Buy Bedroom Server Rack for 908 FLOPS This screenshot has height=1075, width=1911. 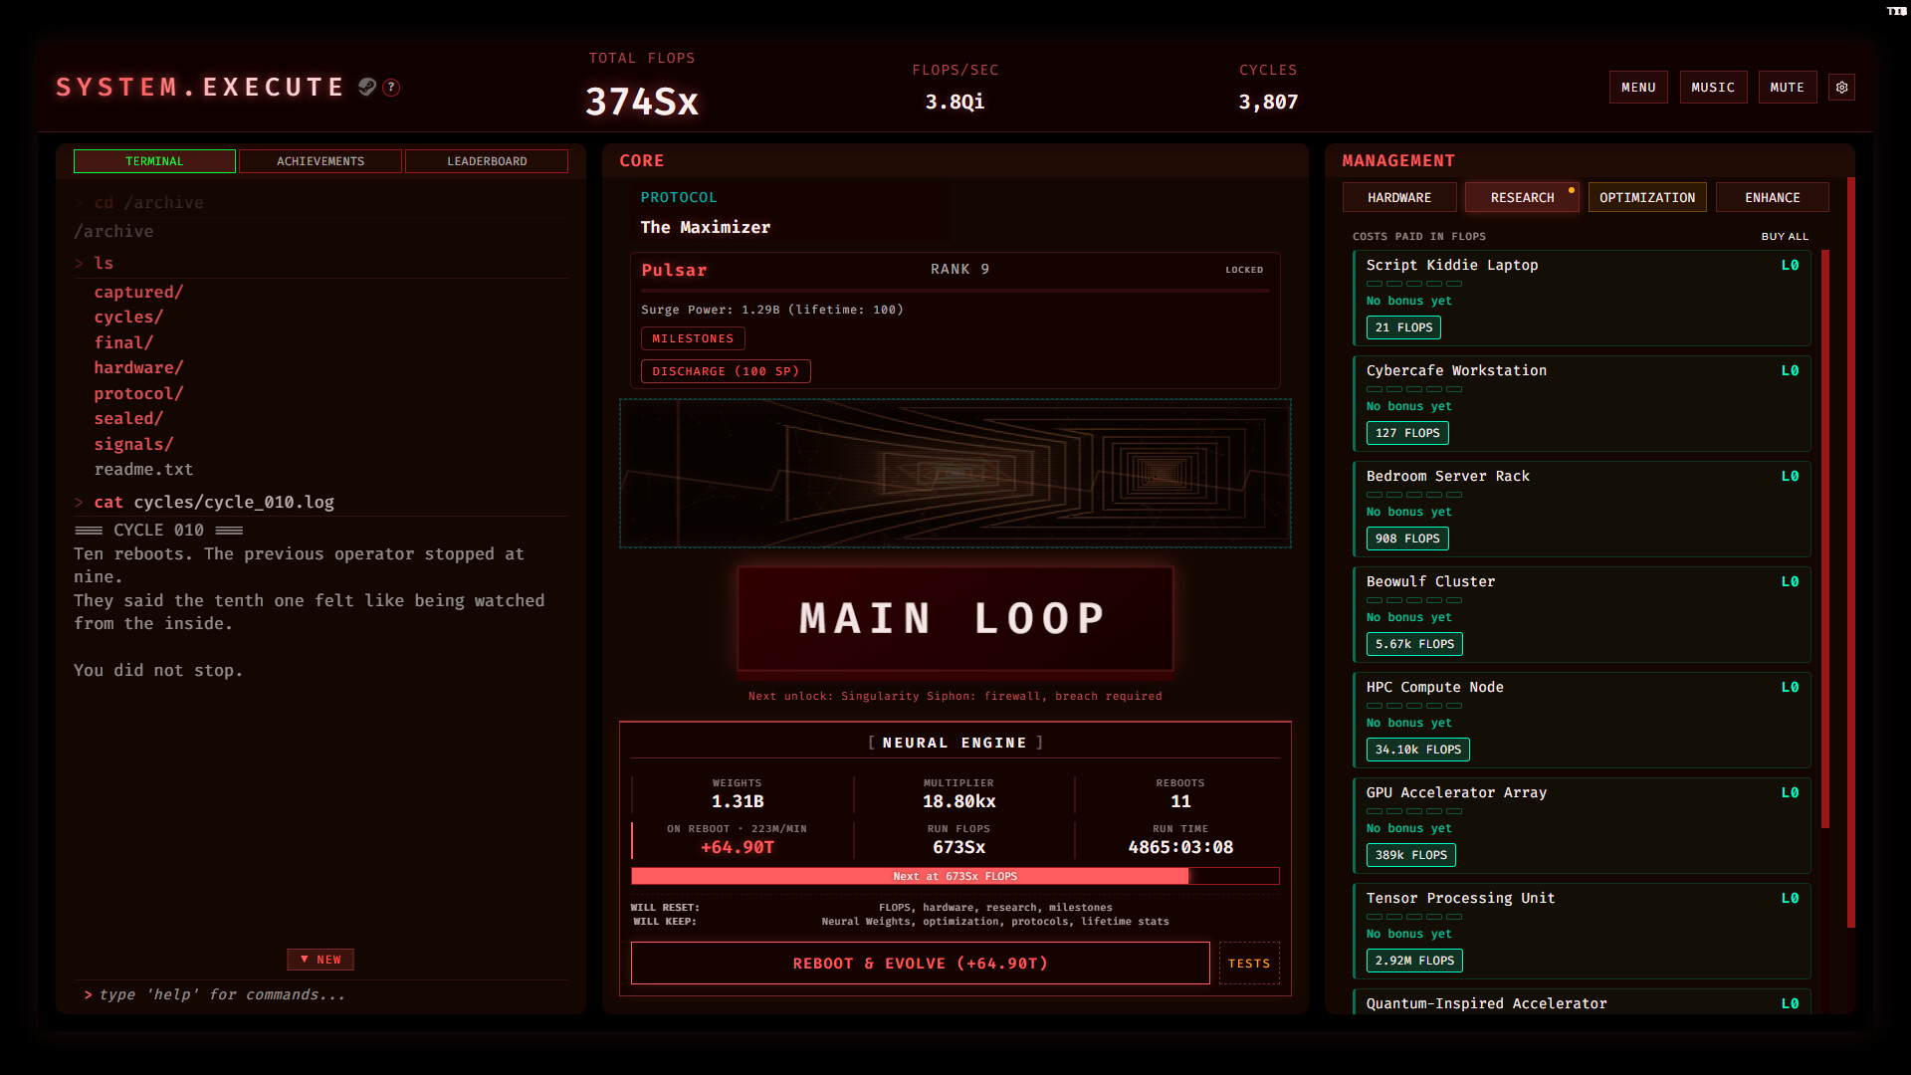coord(1407,538)
